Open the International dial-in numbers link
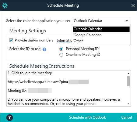 point(64,41)
